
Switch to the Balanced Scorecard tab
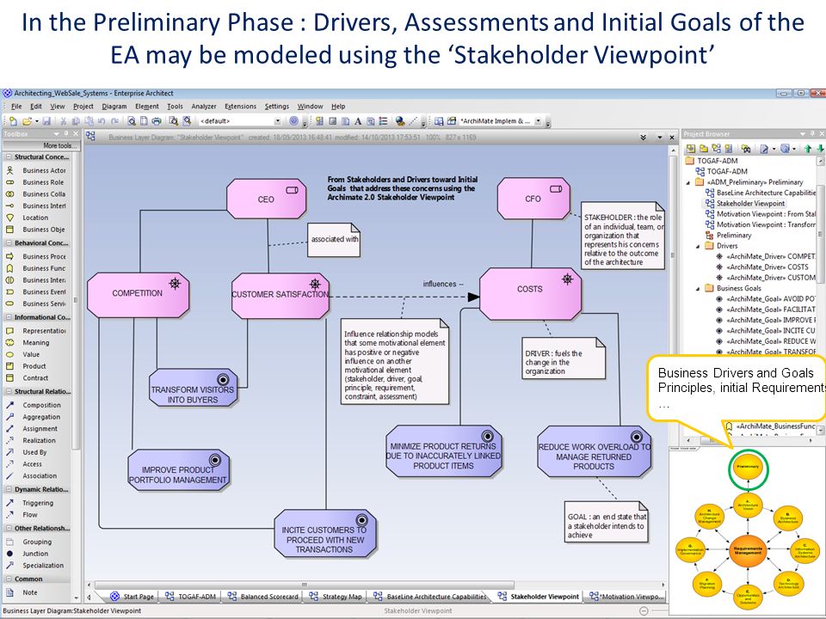[x=263, y=597]
